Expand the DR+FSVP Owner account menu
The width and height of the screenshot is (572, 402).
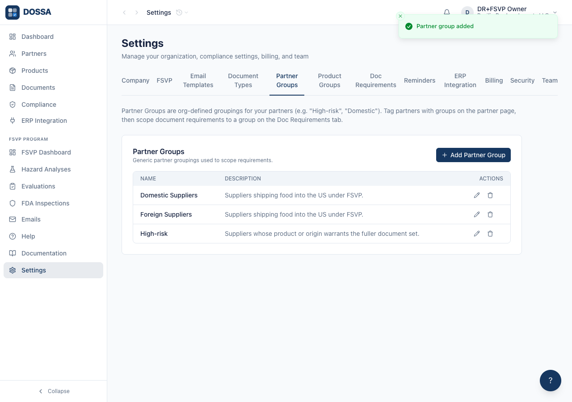tap(555, 13)
